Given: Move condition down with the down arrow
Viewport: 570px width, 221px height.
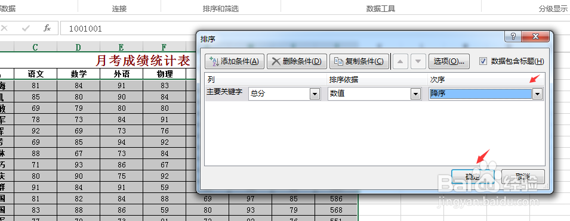Looking at the screenshot, I should point(418,61).
